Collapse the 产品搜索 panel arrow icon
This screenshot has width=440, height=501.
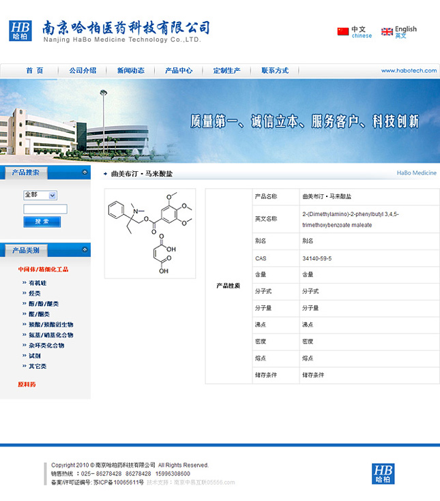click(85, 172)
